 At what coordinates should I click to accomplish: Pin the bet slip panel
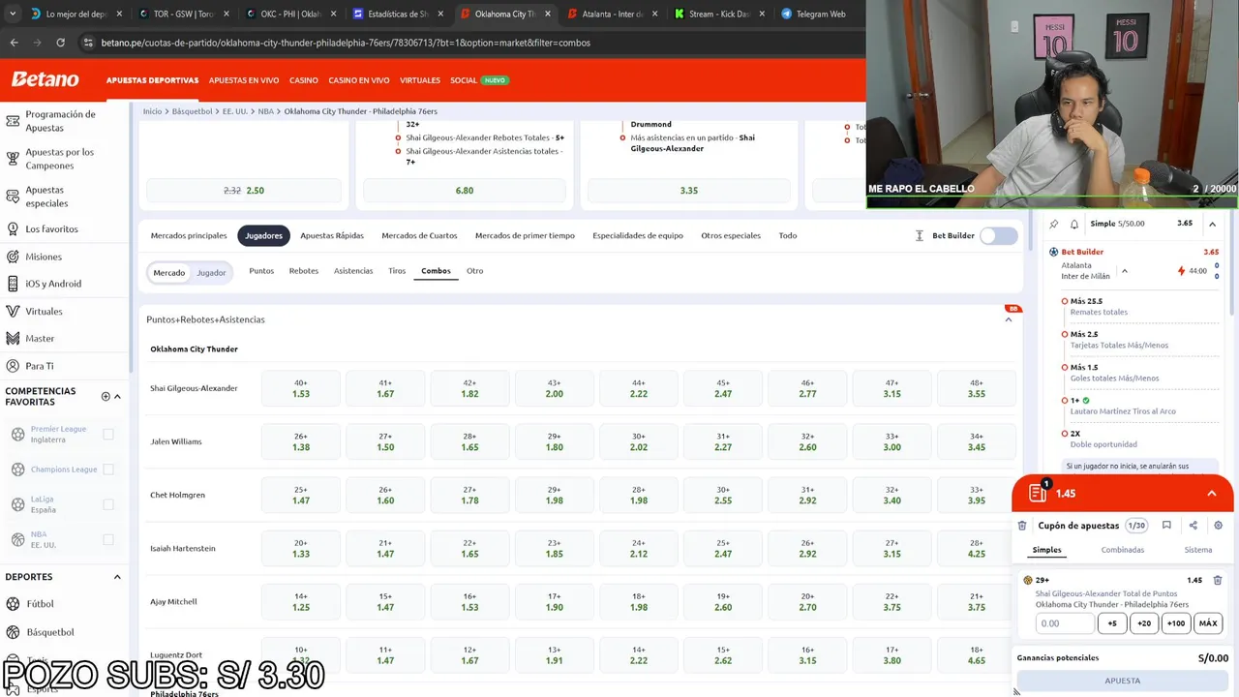[1054, 224]
